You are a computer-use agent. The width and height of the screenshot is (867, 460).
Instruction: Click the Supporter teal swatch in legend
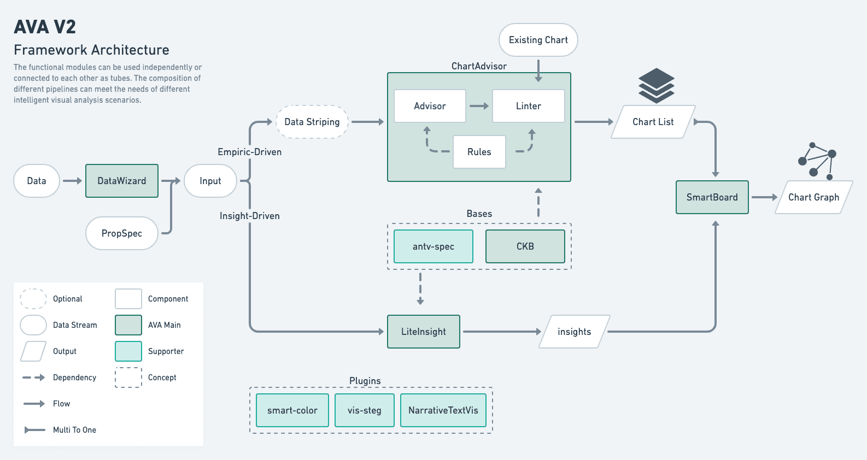point(128,351)
